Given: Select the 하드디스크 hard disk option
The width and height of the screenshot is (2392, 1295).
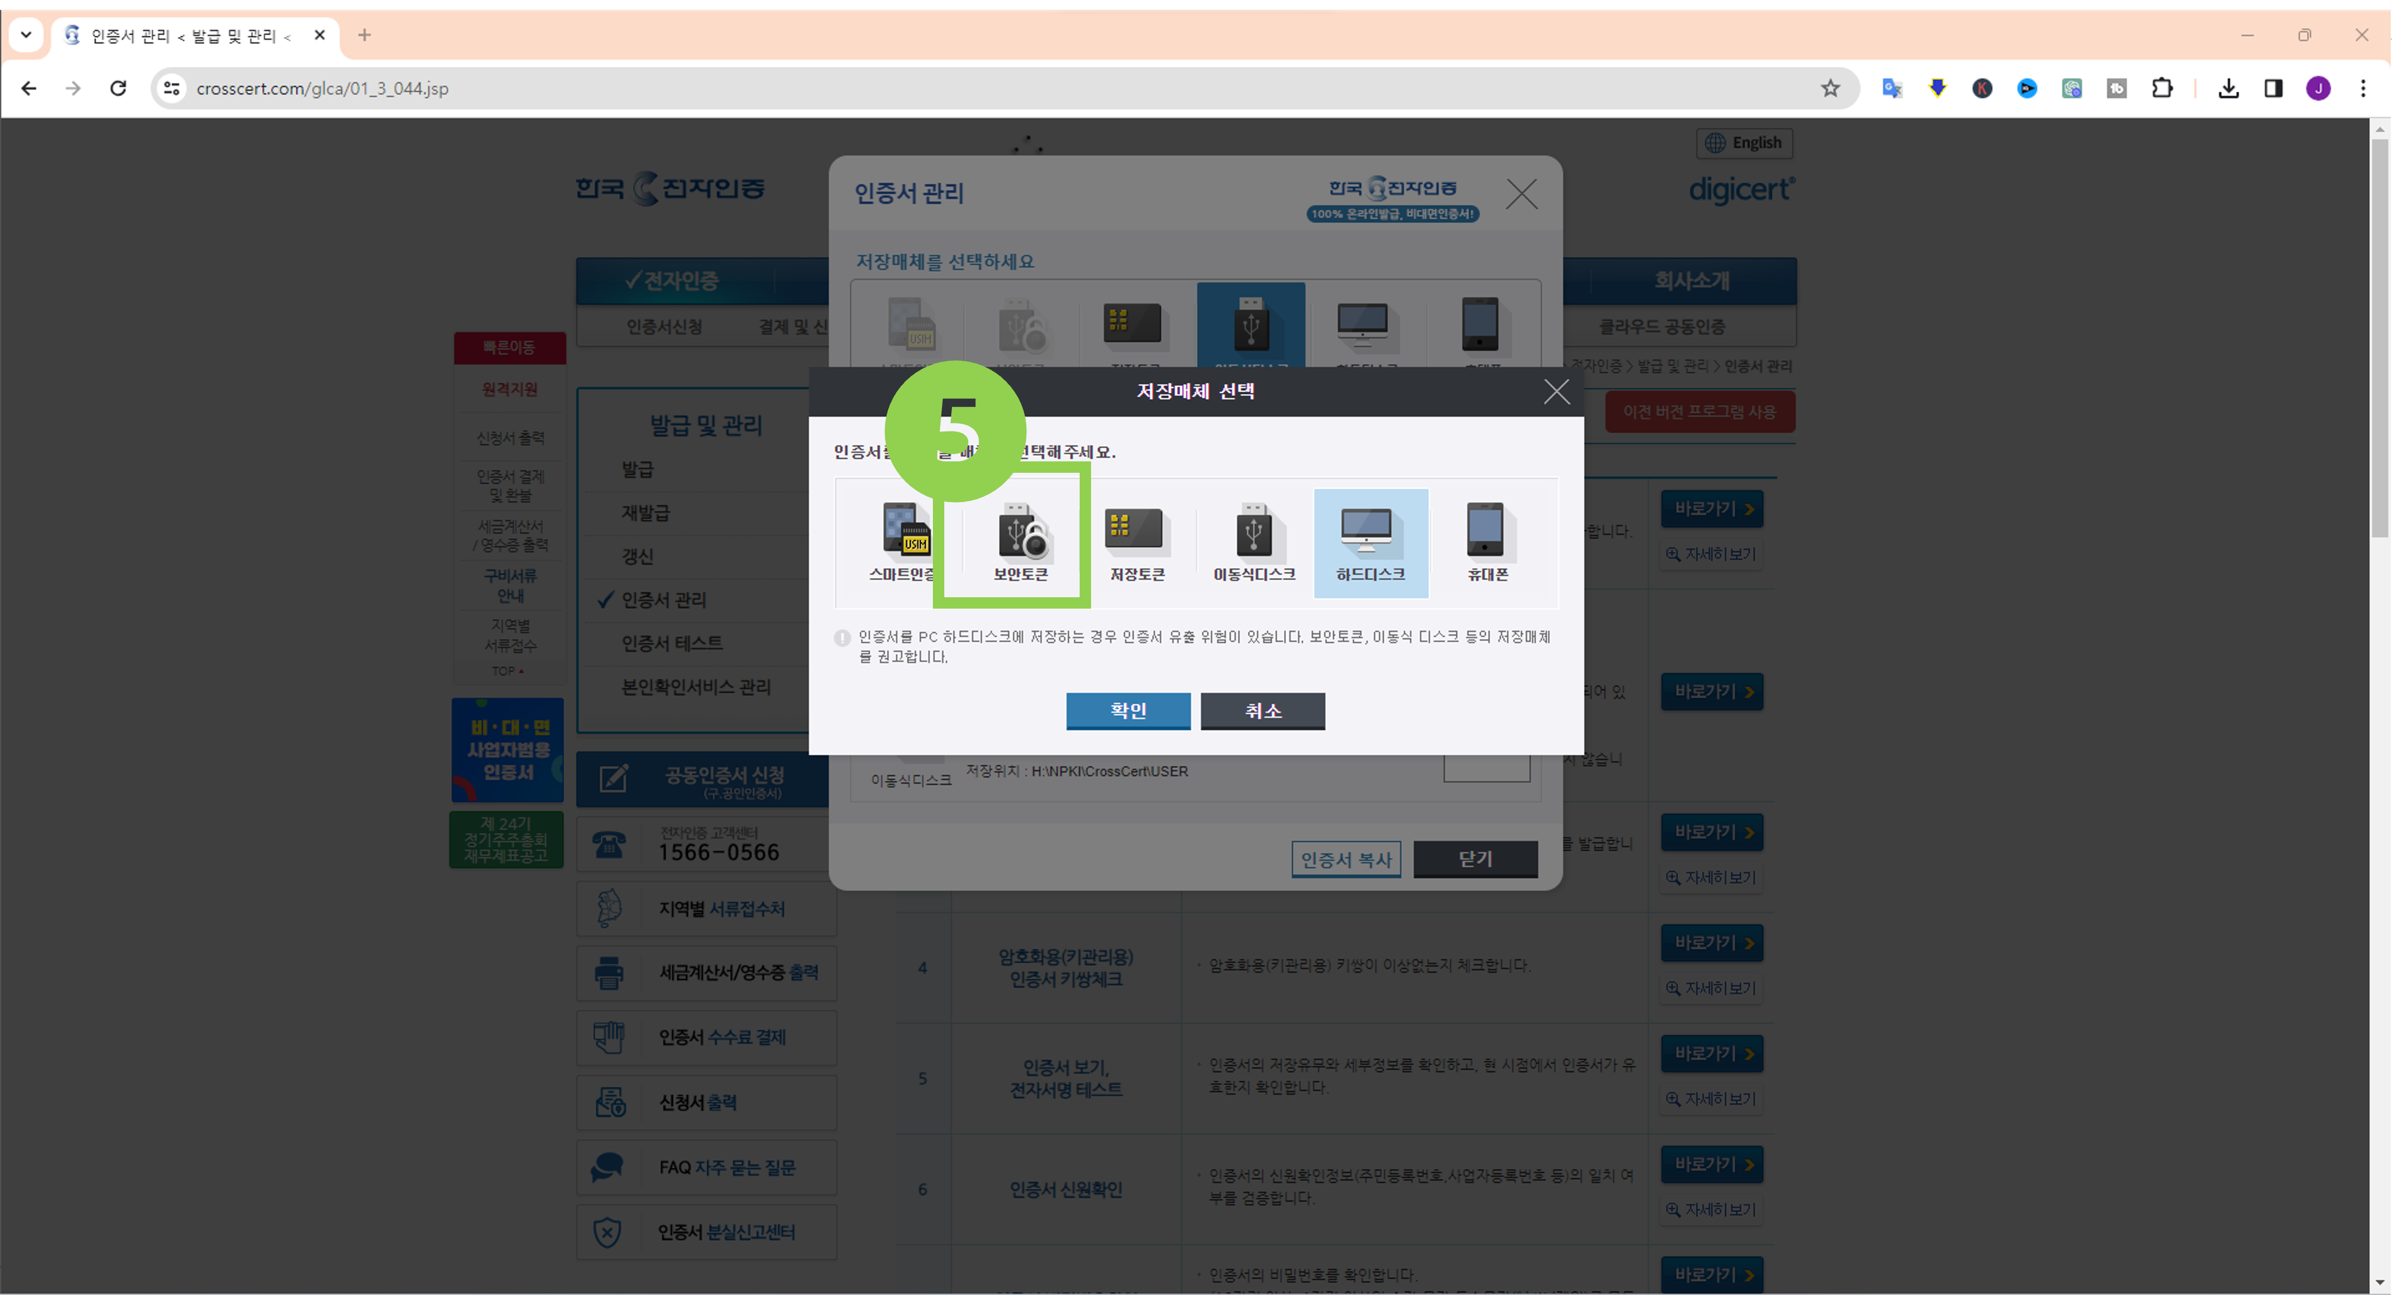Looking at the screenshot, I should click(x=1369, y=541).
